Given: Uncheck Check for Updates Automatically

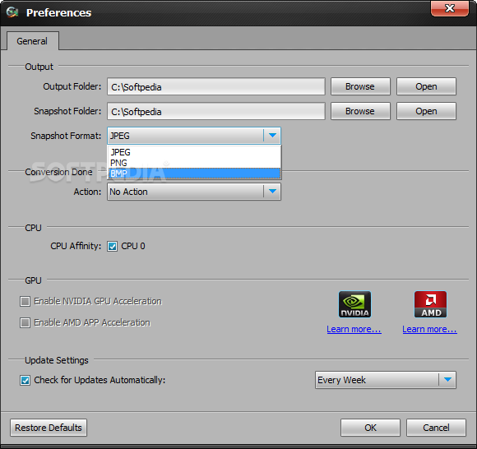Looking at the screenshot, I should (x=25, y=380).
